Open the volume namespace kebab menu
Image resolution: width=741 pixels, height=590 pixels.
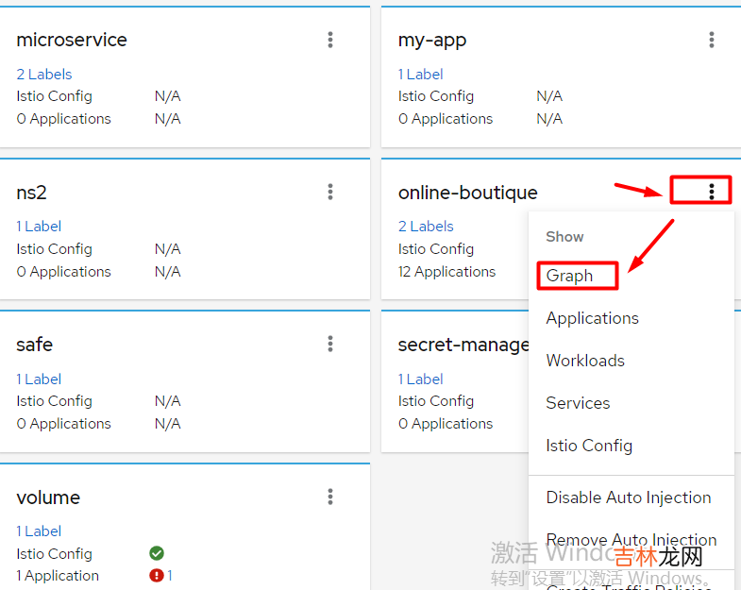(330, 497)
